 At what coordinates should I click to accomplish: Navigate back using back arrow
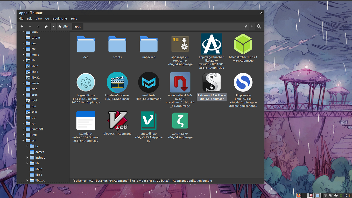coord(22,26)
